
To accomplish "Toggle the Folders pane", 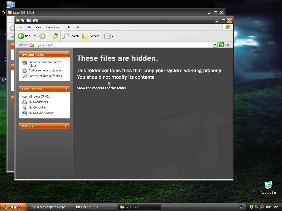I will click(91, 36).
